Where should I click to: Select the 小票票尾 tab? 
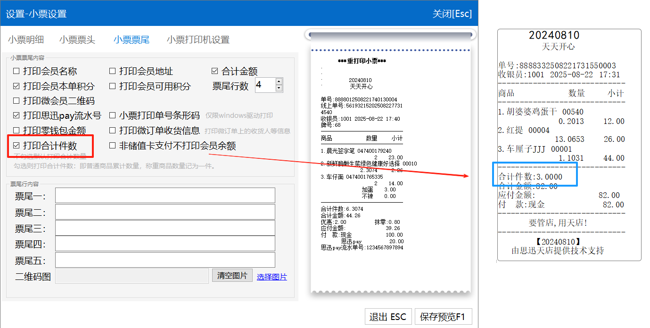coord(131,40)
